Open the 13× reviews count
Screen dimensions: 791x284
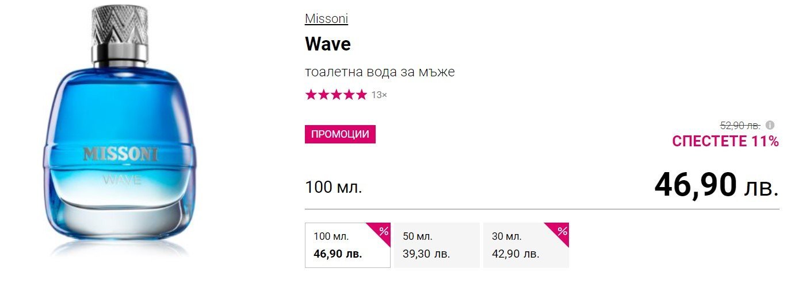[379, 95]
